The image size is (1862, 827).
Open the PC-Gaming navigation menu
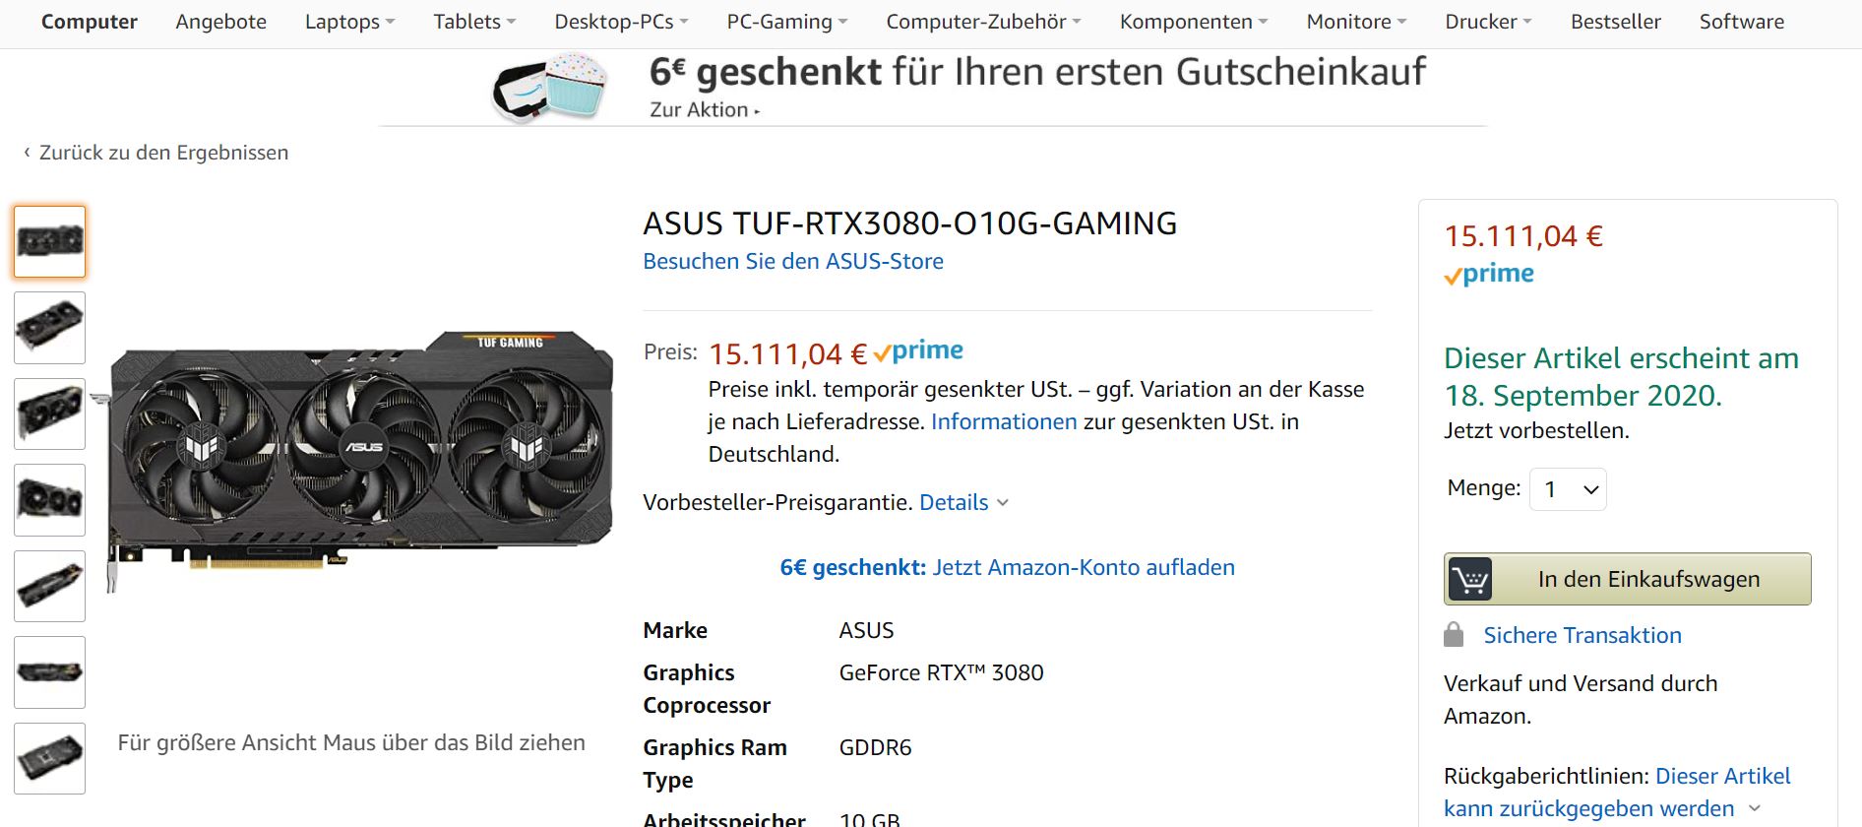pyautogui.click(x=786, y=22)
